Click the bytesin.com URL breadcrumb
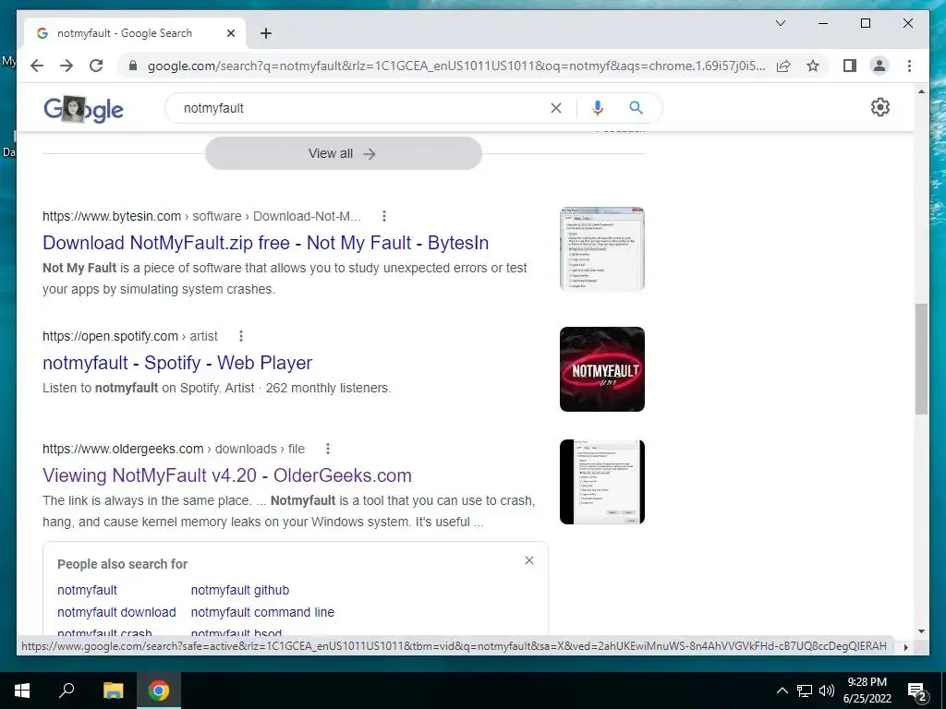The image size is (946, 709). coord(201,216)
